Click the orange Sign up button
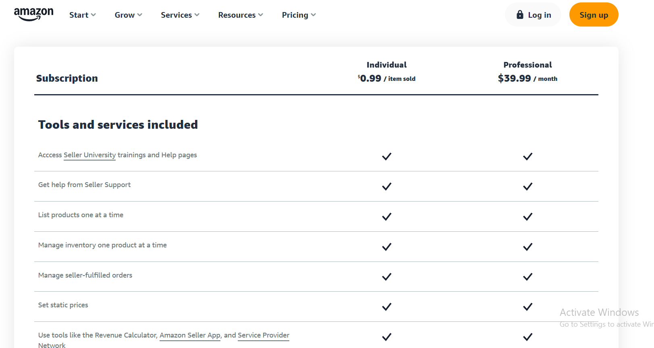Screen dimensions: 654x348 point(594,14)
